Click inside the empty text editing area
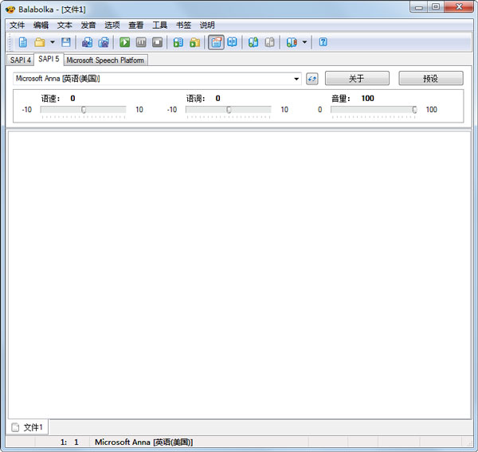Viewport: 478px width, 452px height. tap(239, 271)
